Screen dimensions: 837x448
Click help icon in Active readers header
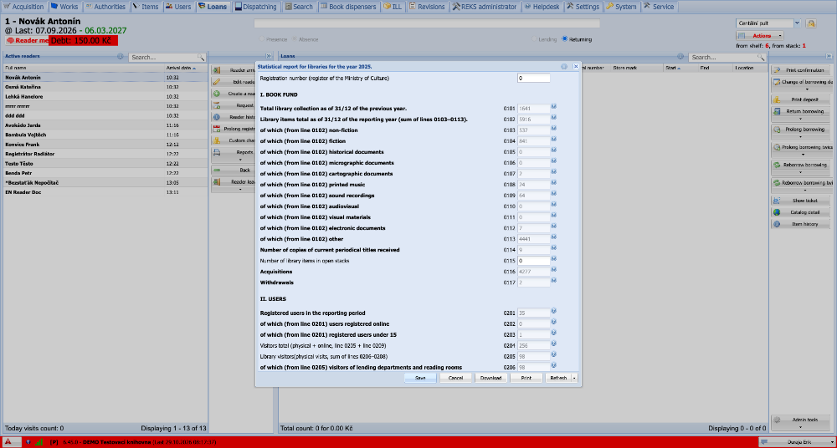(x=120, y=57)
